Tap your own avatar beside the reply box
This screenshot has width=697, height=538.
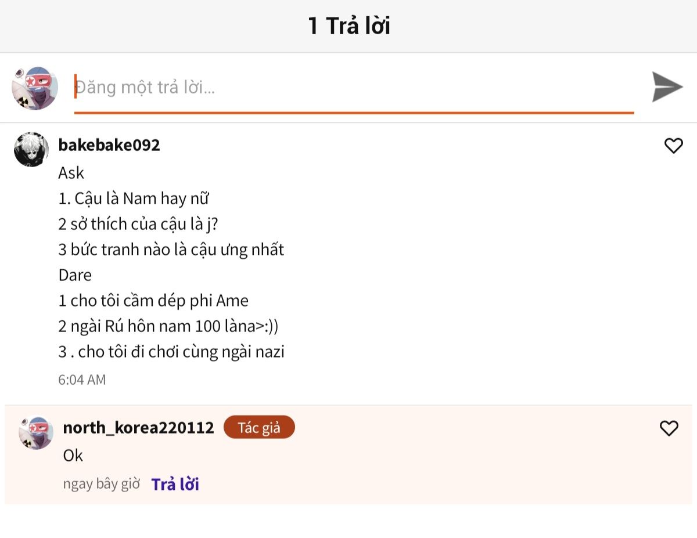(x=35, y=88)
